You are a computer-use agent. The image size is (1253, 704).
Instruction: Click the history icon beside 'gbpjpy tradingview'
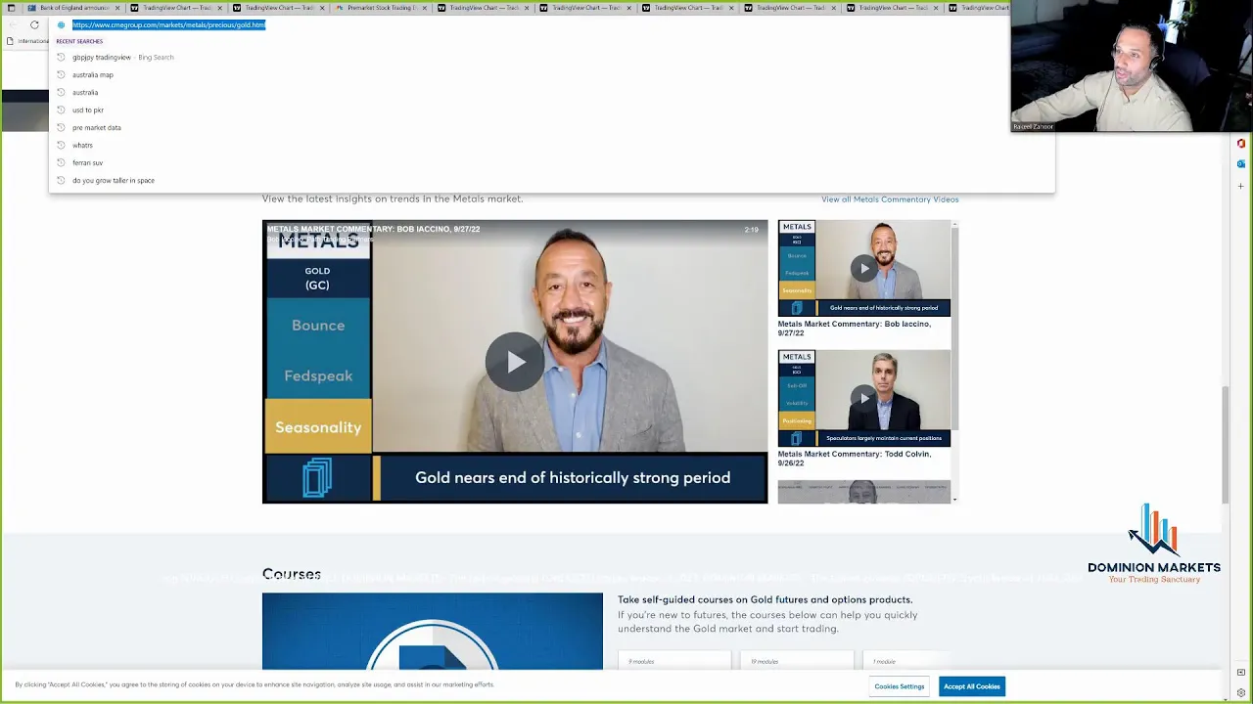(x=61, y=57)
